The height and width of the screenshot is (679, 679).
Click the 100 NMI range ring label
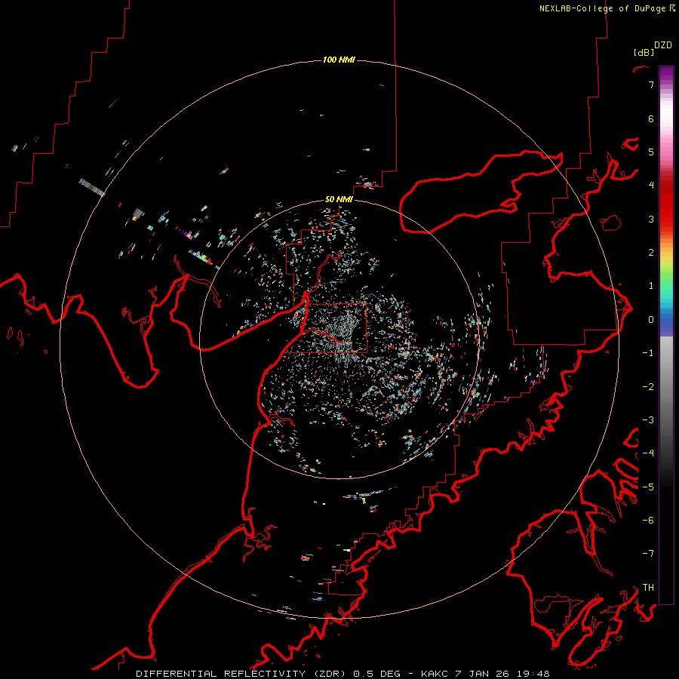339,60
